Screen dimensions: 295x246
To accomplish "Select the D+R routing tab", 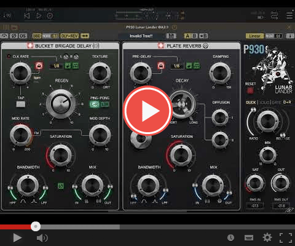I will click(x=287, y=102).
